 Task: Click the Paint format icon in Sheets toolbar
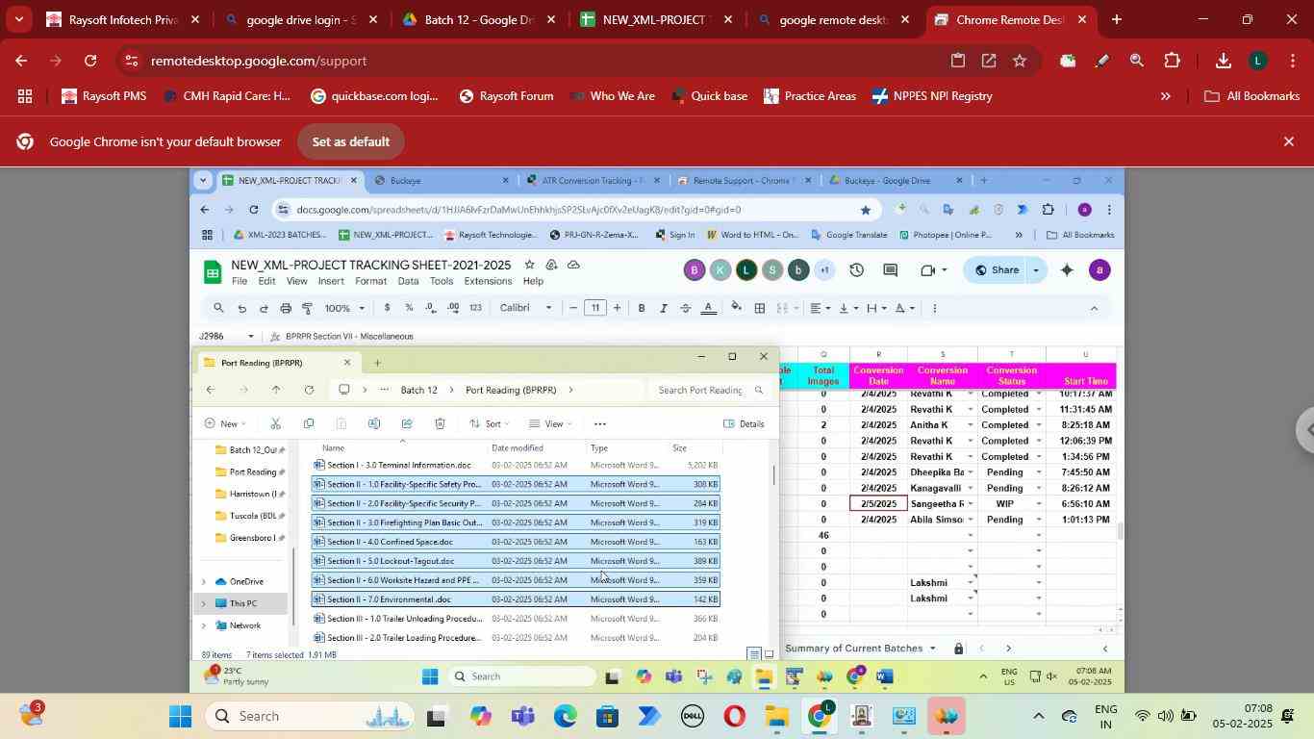[308, 308]
